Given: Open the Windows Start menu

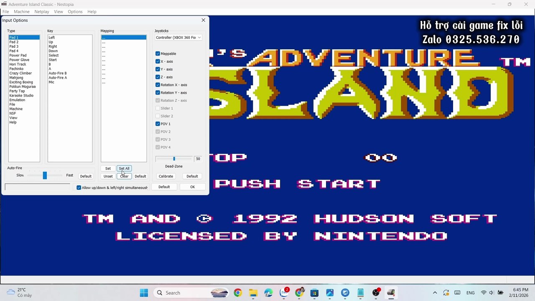Looking at the screenshot, I should pos(144,293).
